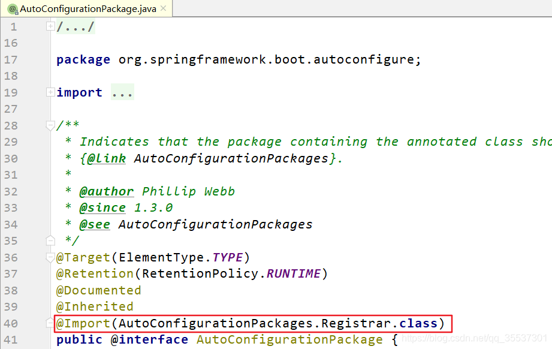
Task: Close the AutoConfigurationPackage.java tab
Action: click(164, 8)
